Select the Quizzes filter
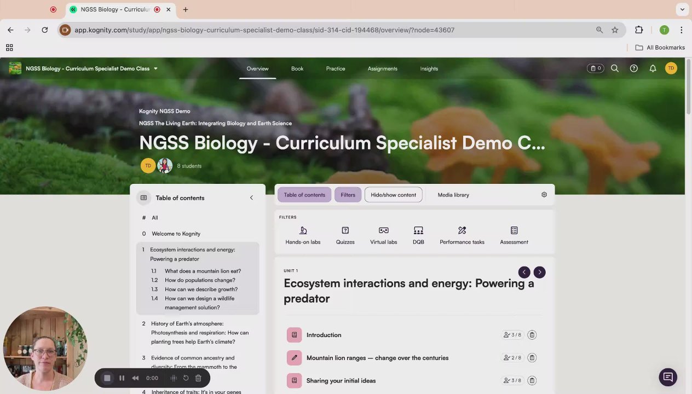This screenshot has height=394, width=692. 345,236
